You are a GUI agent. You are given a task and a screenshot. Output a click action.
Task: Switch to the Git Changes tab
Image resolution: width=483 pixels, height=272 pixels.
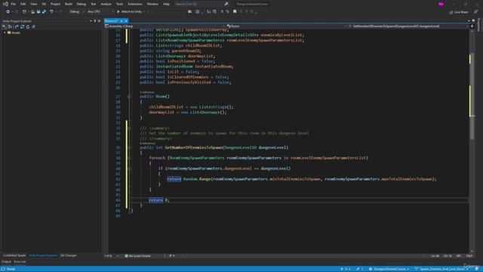click(x=69, y=255)
